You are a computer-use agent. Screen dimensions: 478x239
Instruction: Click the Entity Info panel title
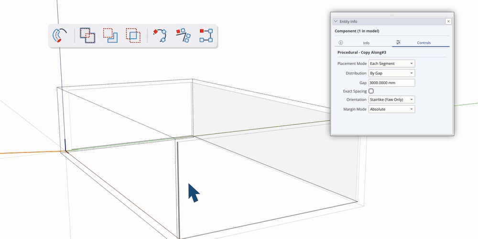(348, 22)
